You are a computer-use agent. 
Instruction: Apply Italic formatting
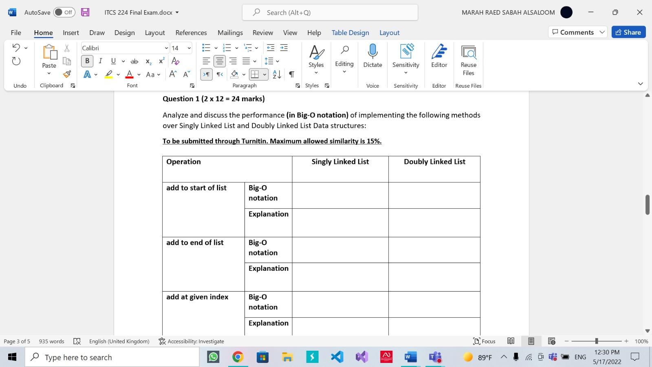click(x=100, y=61)
